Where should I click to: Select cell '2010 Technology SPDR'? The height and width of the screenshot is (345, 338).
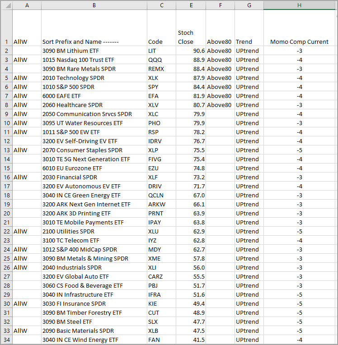point(94,78)
